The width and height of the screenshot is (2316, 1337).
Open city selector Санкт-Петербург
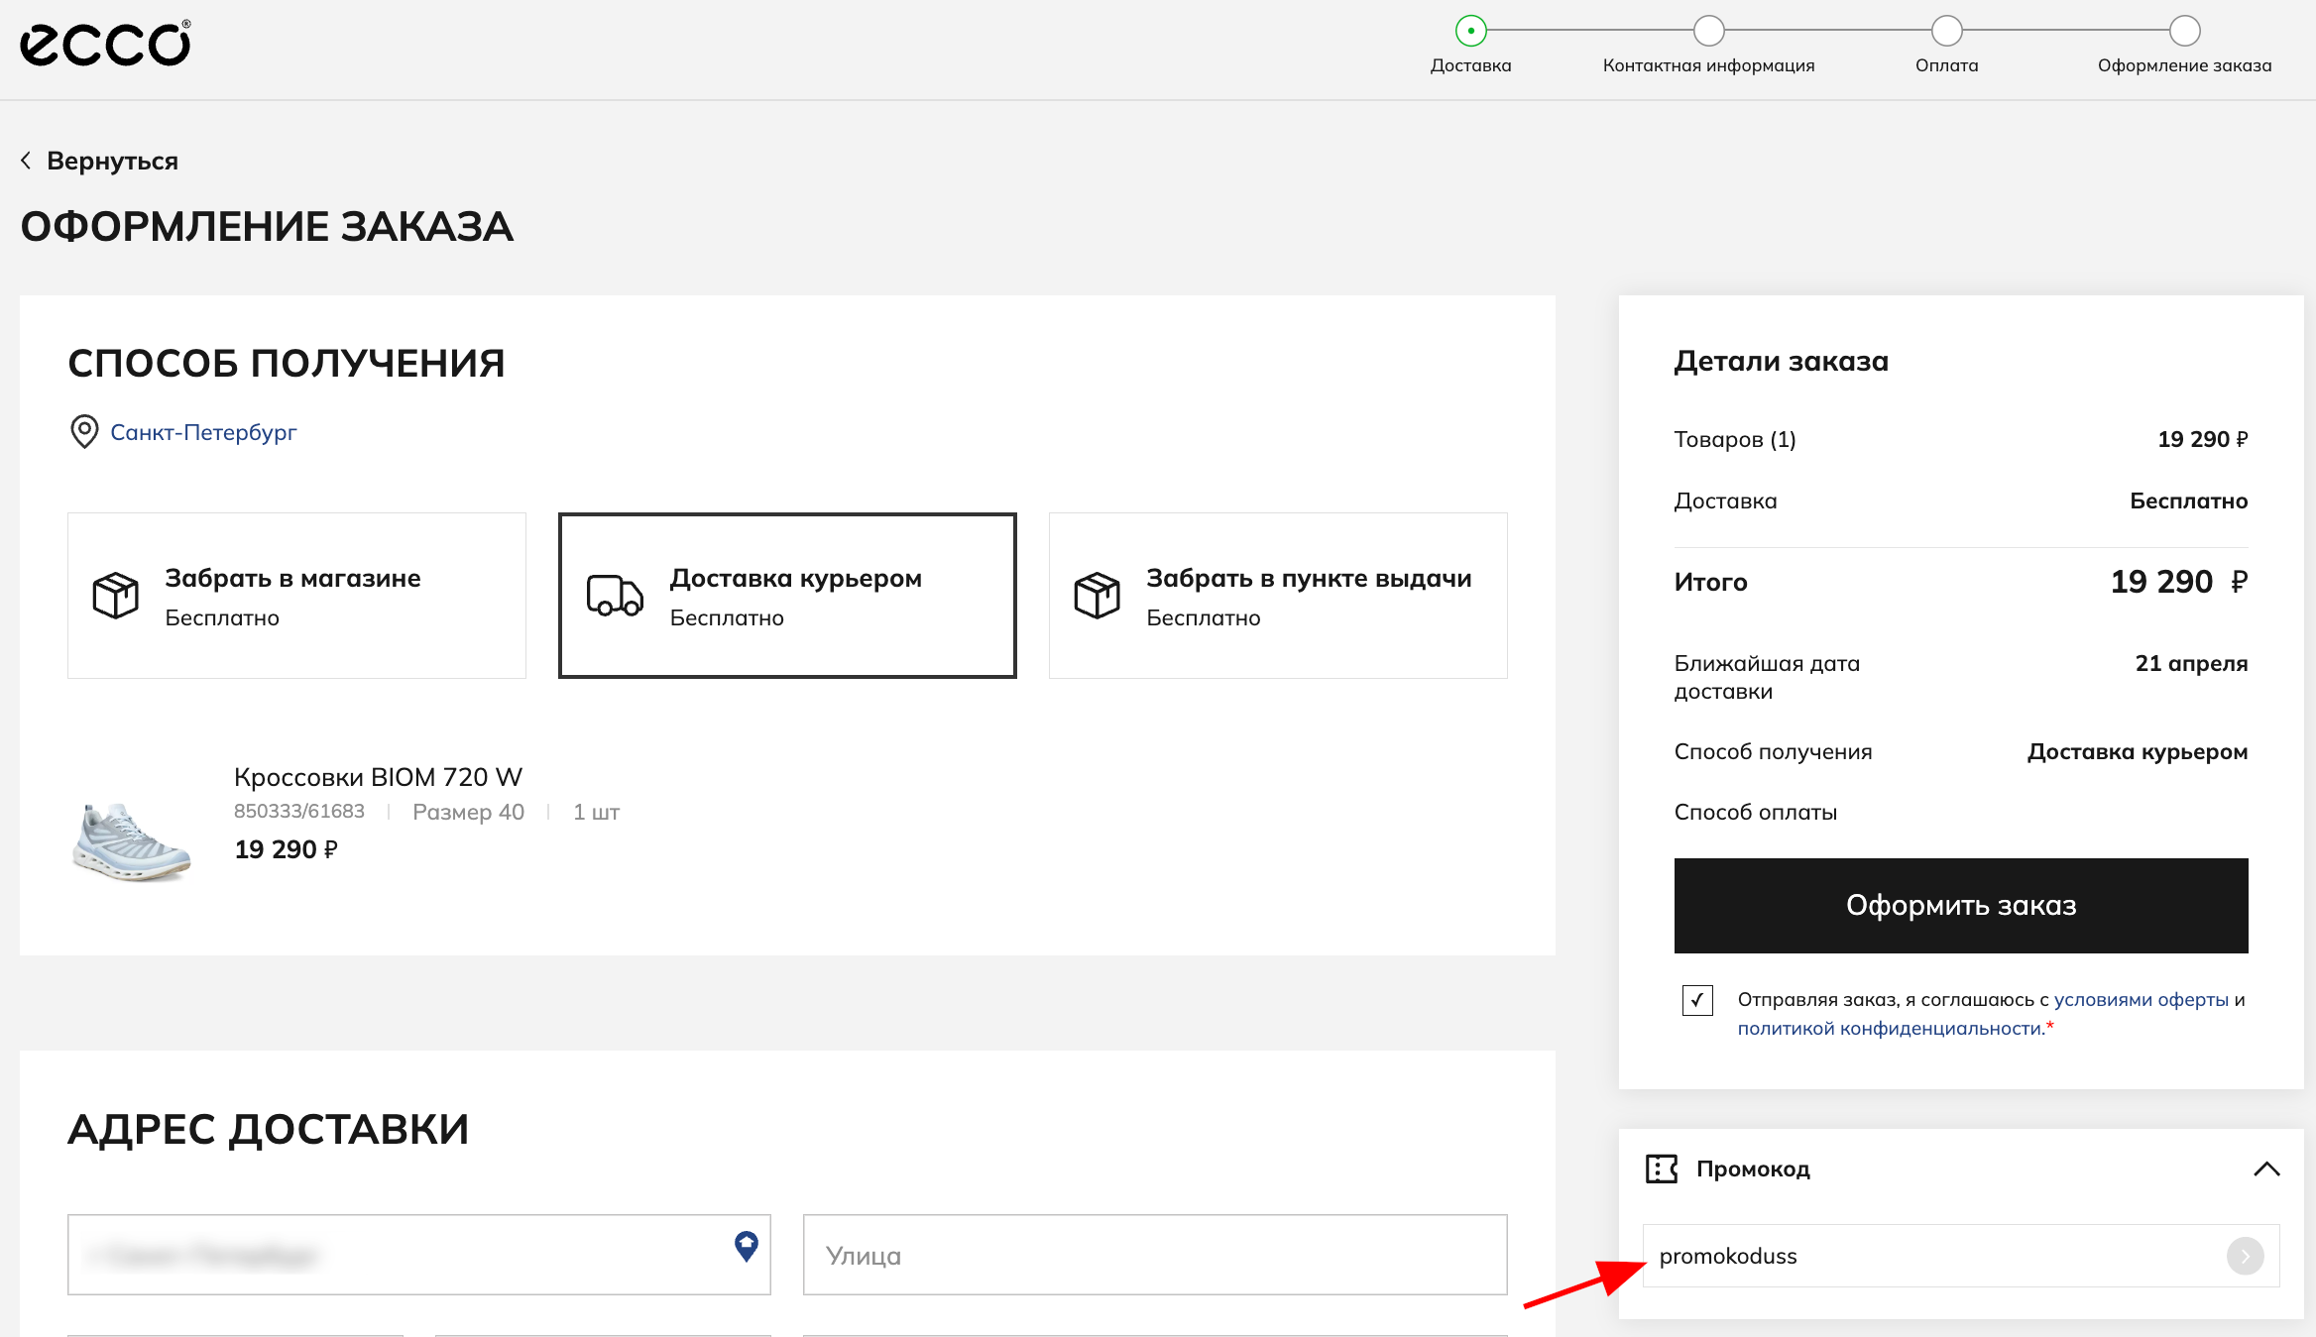point(203,432)
